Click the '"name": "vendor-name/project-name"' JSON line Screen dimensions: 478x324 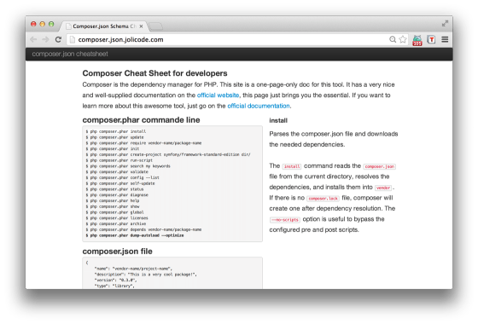(133, 269)
